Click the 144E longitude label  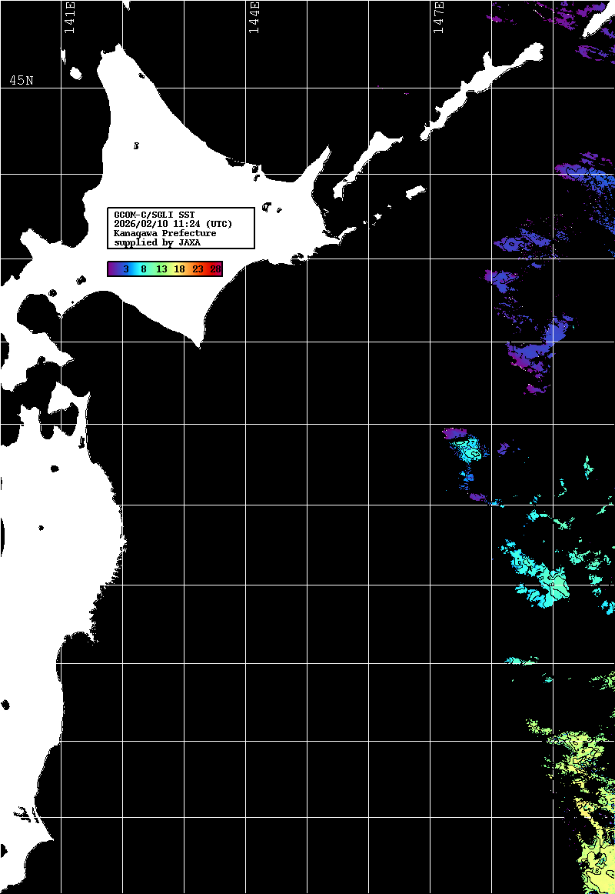tap(254, 17)
